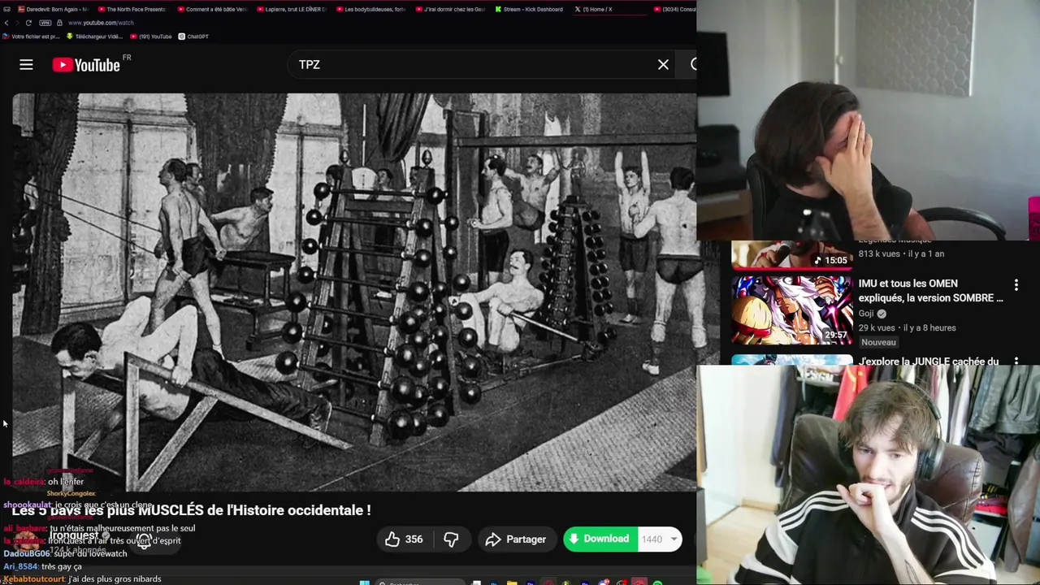Open the J'explore la JUNGLE cachée video title
Viewport: 1040px width, 585px height.
tap(929, 361)
